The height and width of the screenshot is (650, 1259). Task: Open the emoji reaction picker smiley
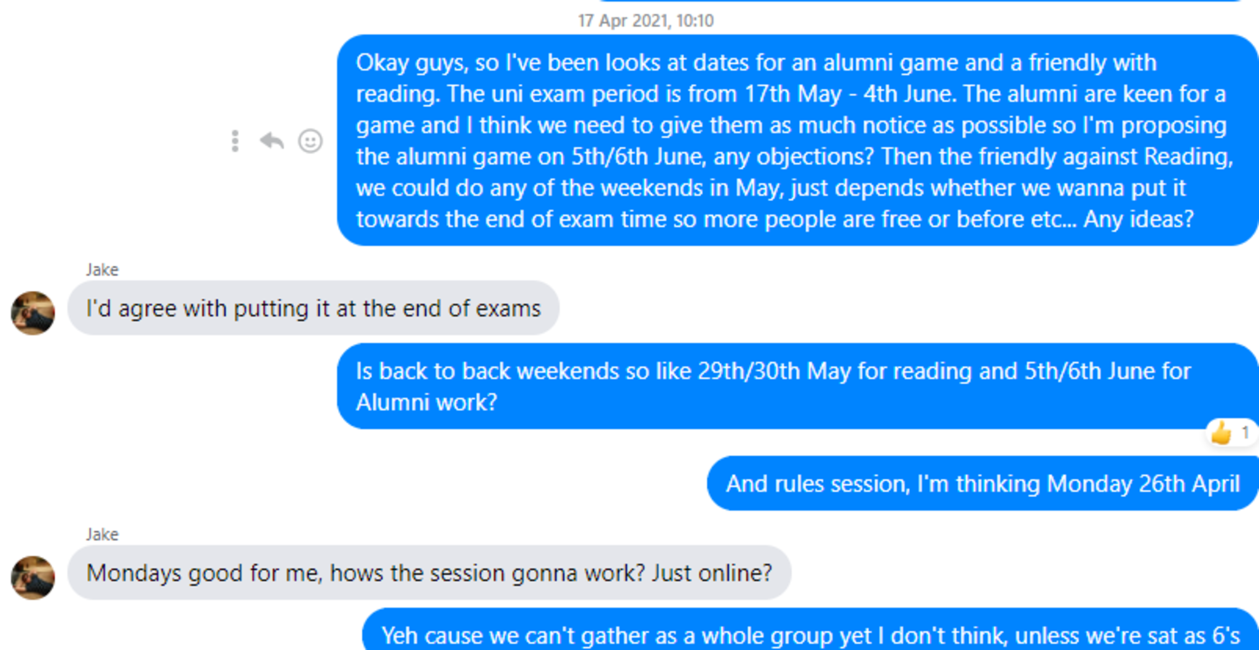point(310,141)
